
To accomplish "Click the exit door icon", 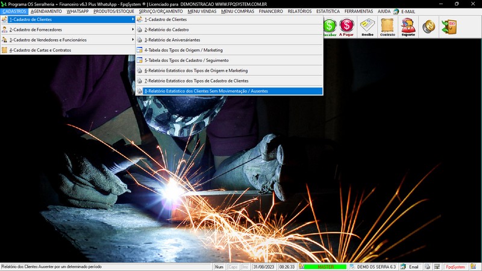I will [449, 26].
